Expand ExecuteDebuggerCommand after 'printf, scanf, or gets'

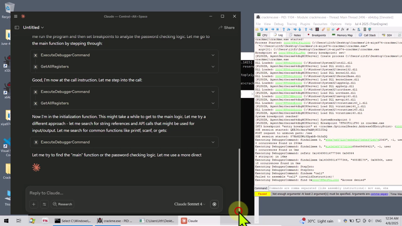coord(124,142)
